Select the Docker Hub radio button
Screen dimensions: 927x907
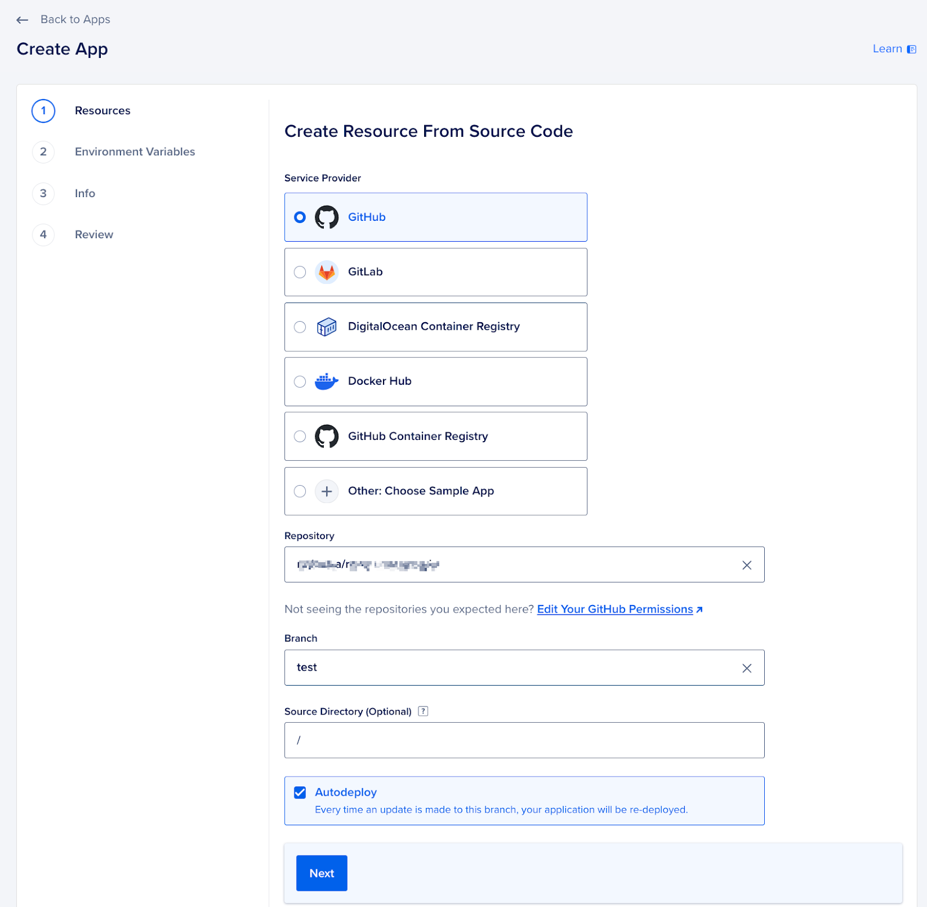coord(300,381)
